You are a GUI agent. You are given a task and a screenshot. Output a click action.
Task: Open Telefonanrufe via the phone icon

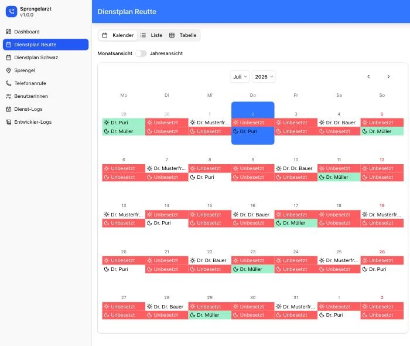[x=9, y=83]
